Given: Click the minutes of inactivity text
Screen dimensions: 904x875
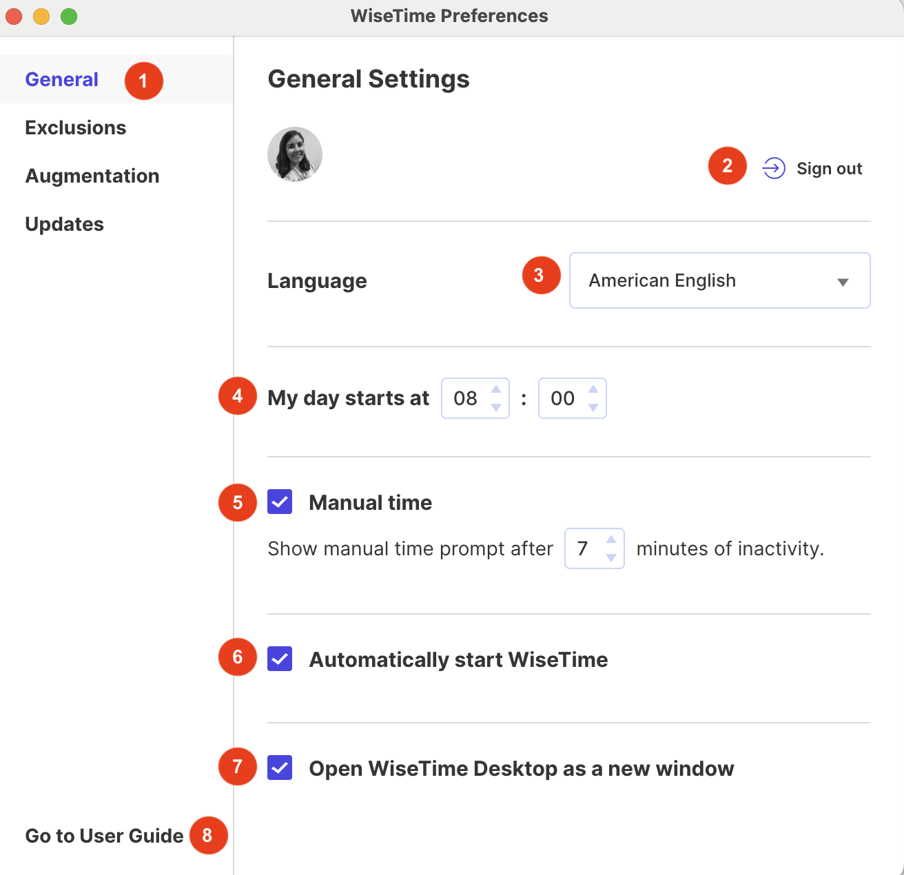Looking at the screenshot, I should [730, 549].
